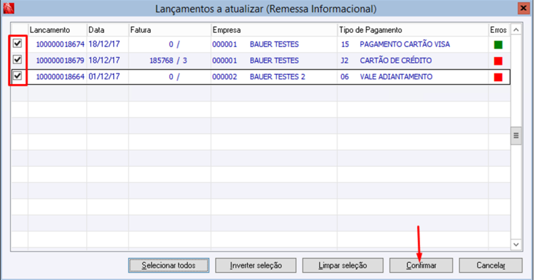Click the Selecionar todos button
The width and height of the screenshot is (534, 280).
pyautogui.click(x=169, y=265)
